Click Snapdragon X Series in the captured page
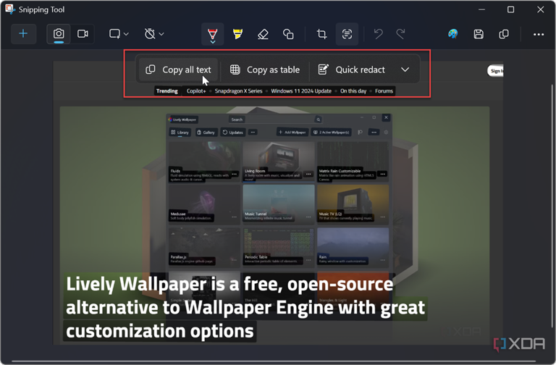Image resolution: width=556 pixels, height=365 pixels. coord(238,91)
